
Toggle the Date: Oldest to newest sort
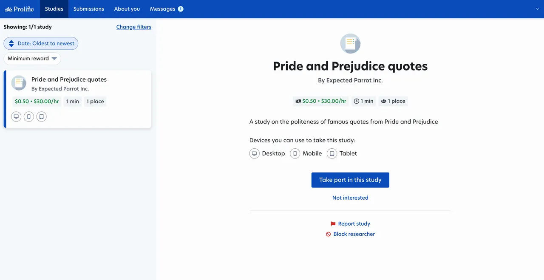click(41, 43)
